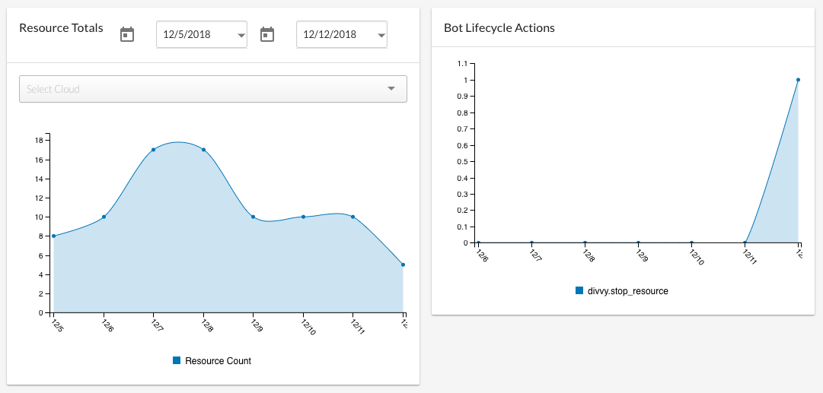823x393 pixels.
Task: Select 12/8 data point in Bot Lifecycle chart
Action: [x=585, y=243]
